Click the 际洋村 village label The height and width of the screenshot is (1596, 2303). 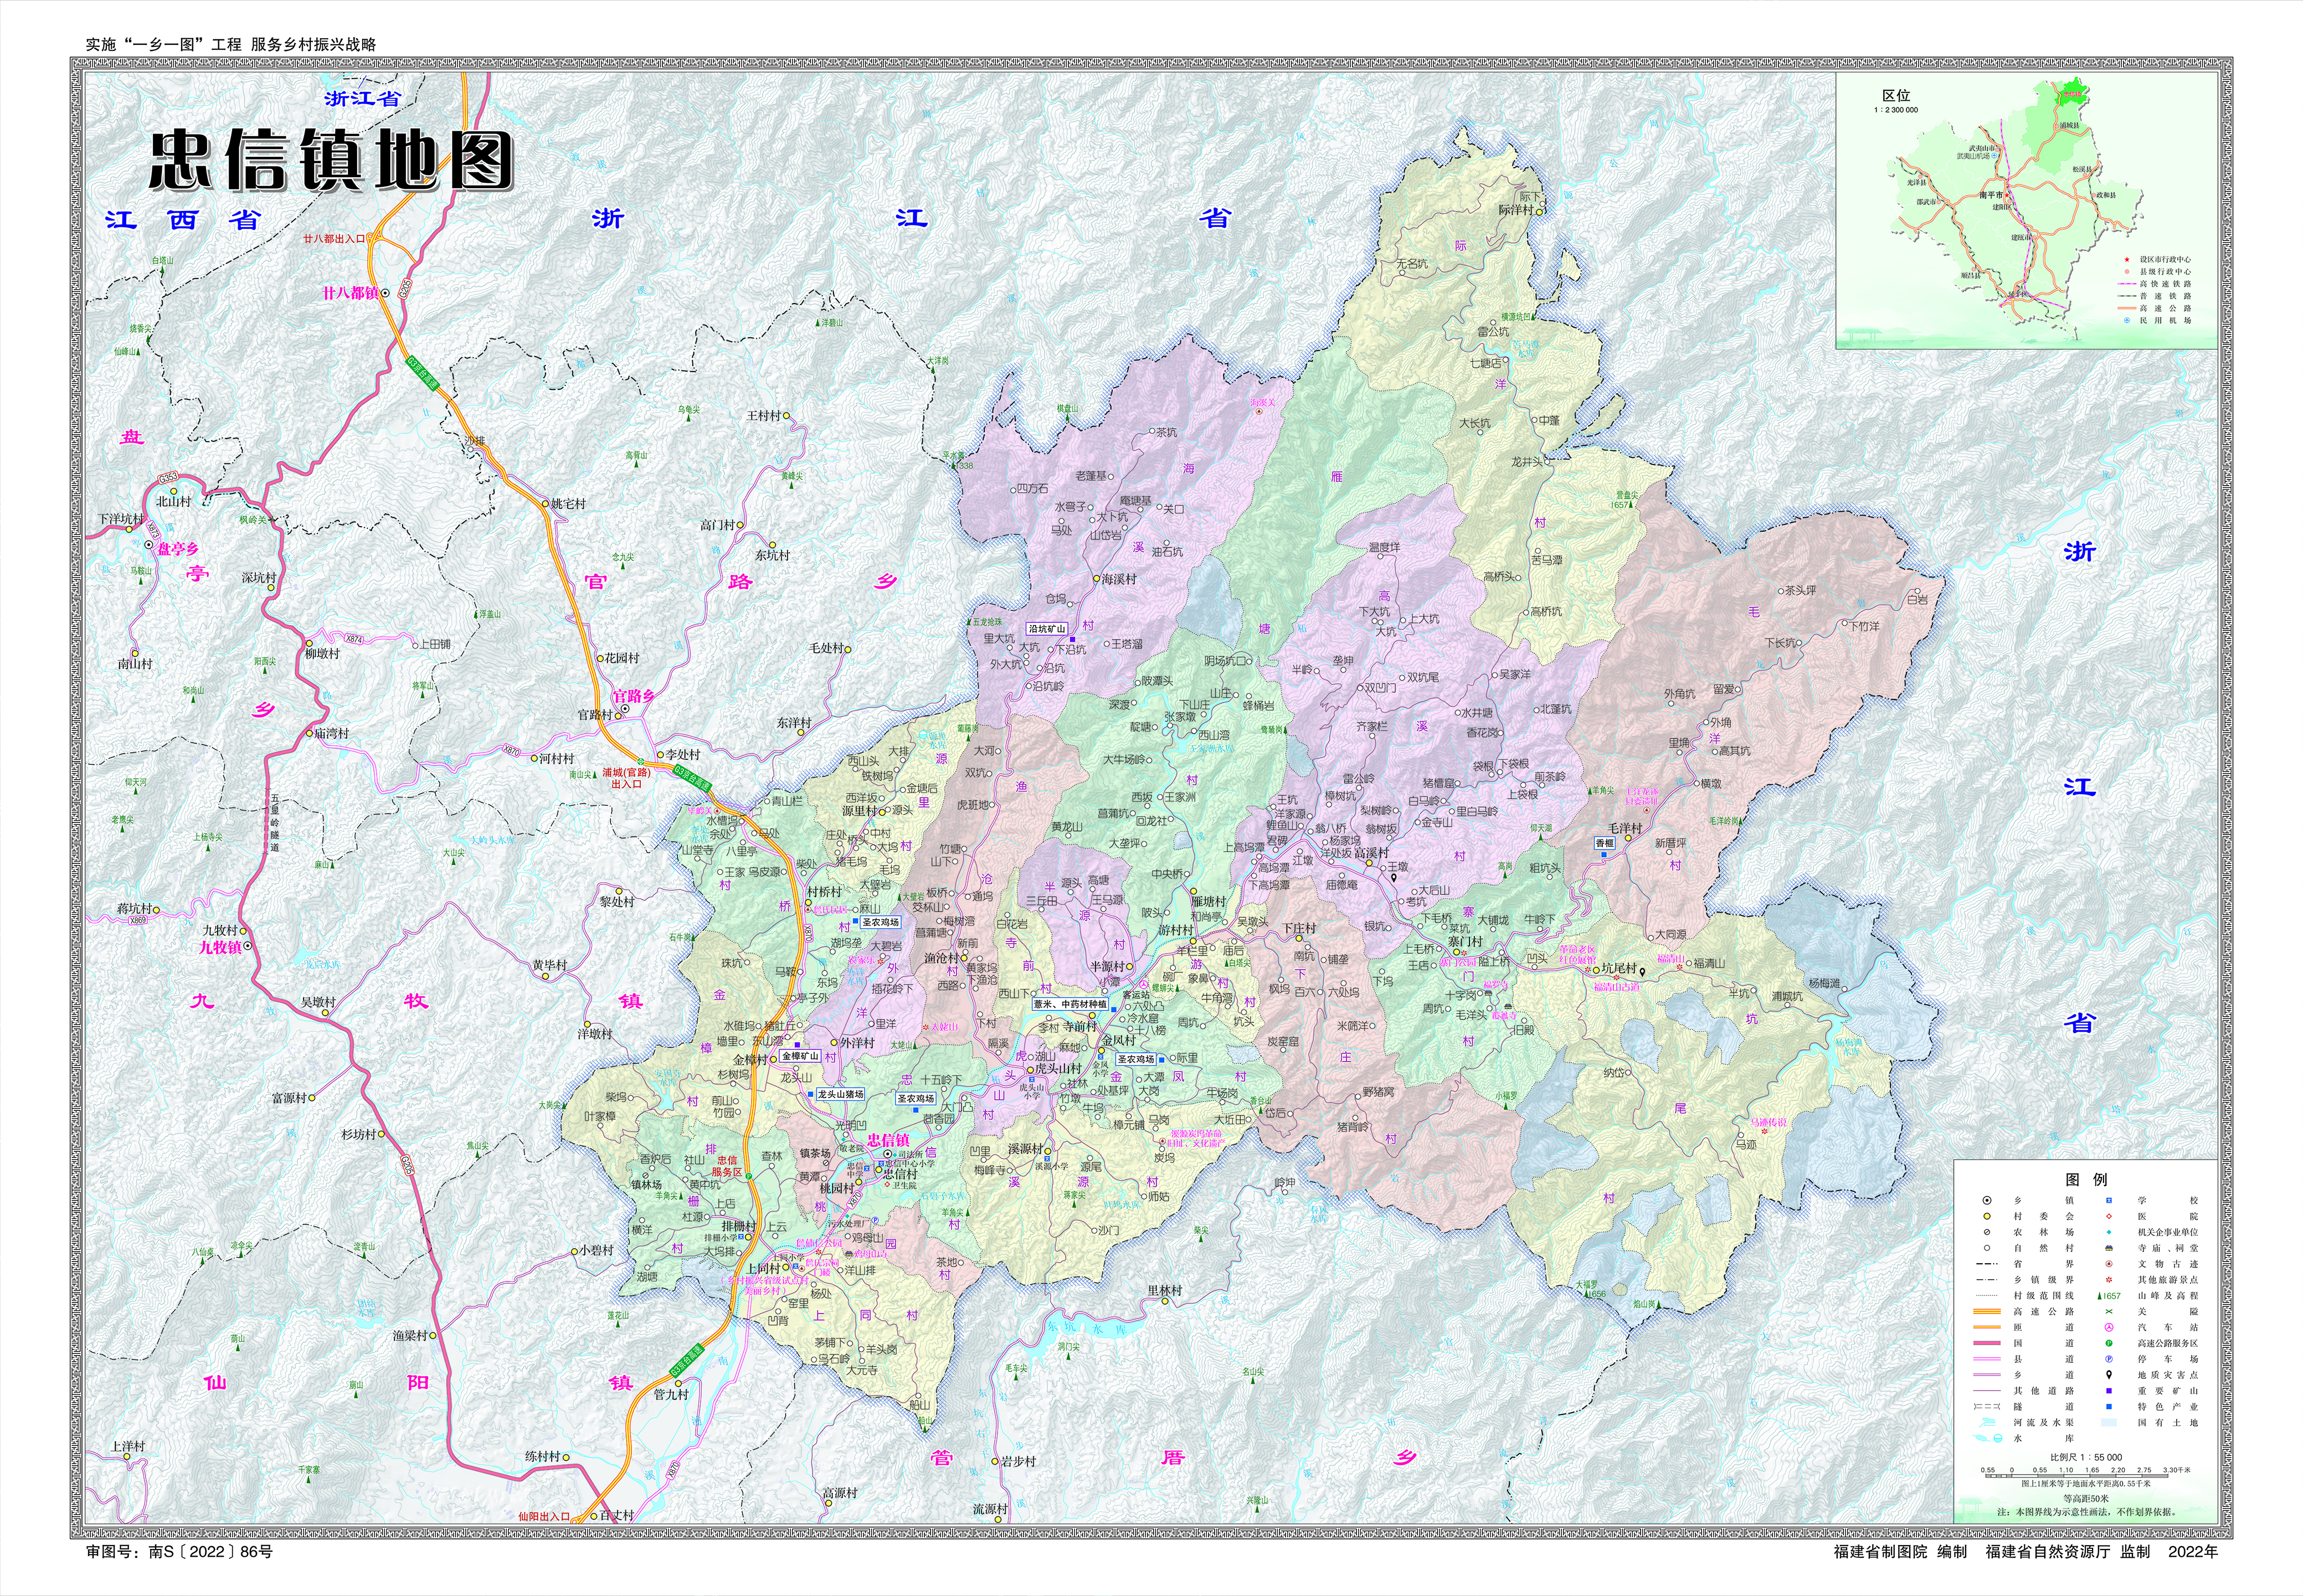click(x=1516, y=211)
